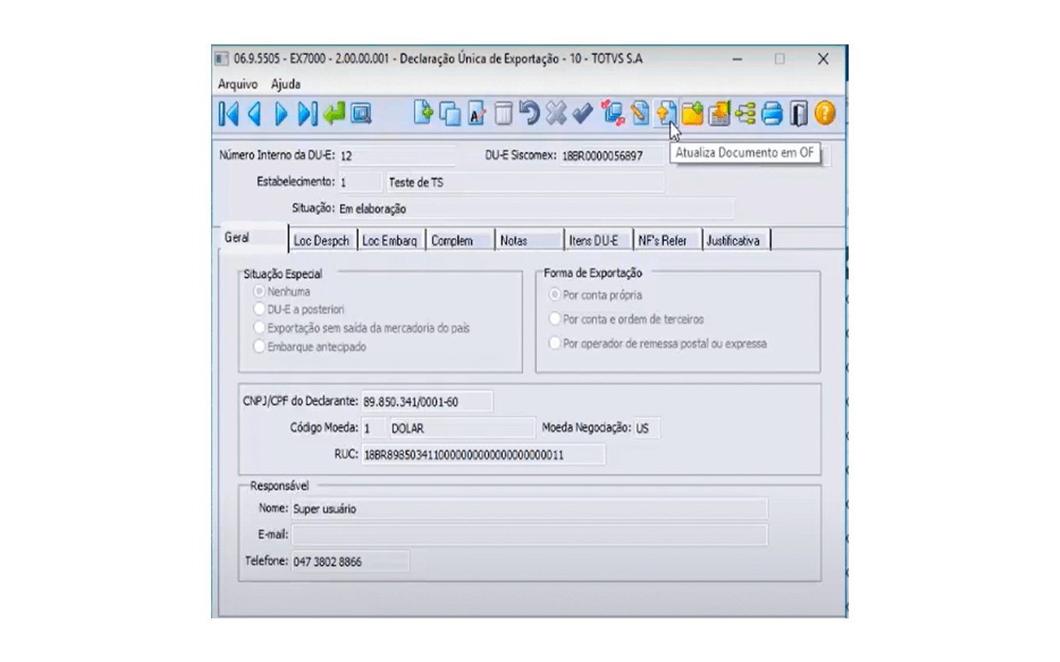Open the Ajuda menu
This screenshot has height=662, width=1060.
coord(285,84)
